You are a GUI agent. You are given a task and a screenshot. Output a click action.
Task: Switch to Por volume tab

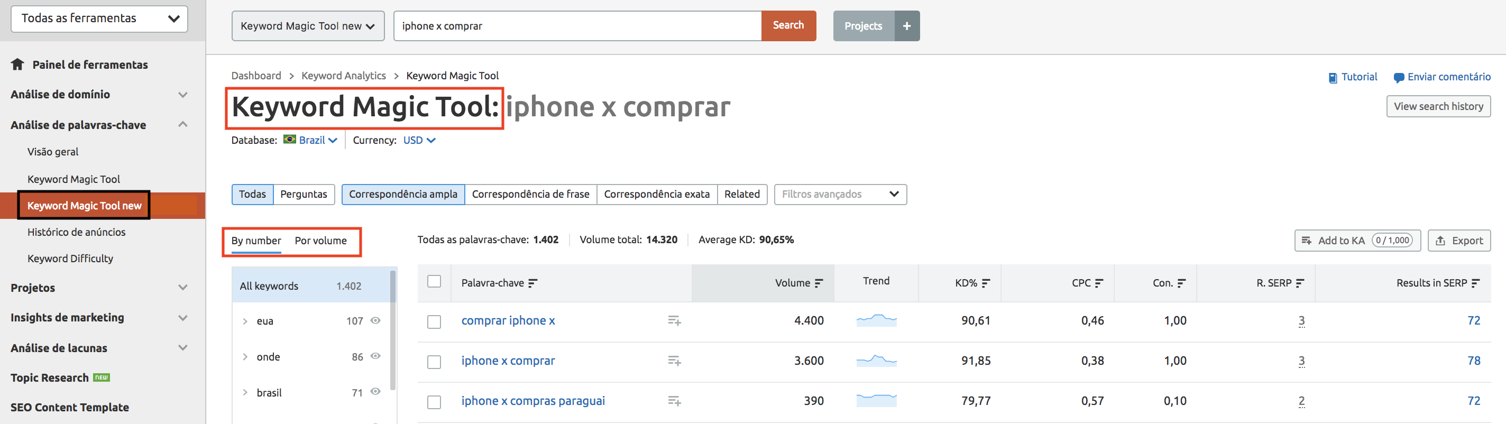pyautogui.click(x=320, y=241)
